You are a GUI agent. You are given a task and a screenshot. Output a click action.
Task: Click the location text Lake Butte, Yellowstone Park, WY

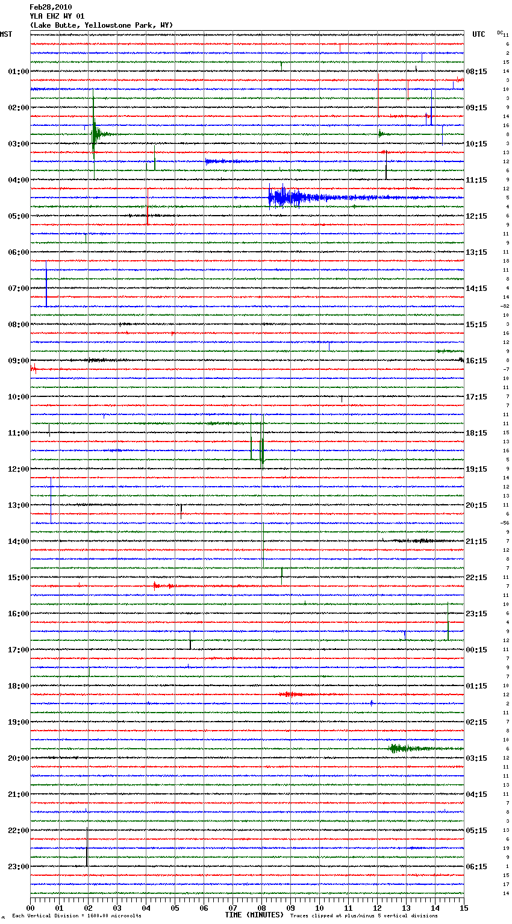tap(101, 25)
